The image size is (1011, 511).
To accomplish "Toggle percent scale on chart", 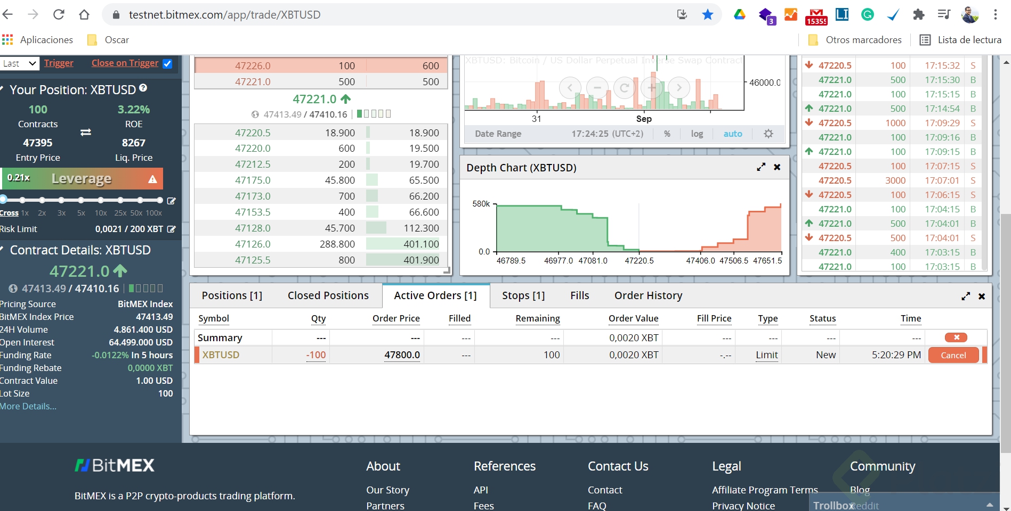I will tap(667, 134).
